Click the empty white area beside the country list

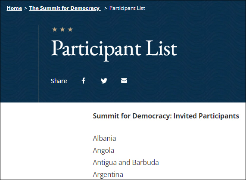[x=46, y=141]
